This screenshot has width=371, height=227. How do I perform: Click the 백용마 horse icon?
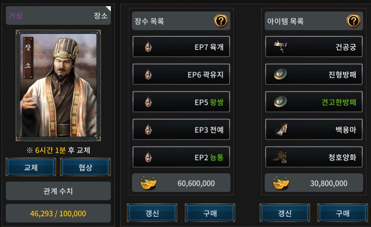pyautogui.click(x=281, y=129)
